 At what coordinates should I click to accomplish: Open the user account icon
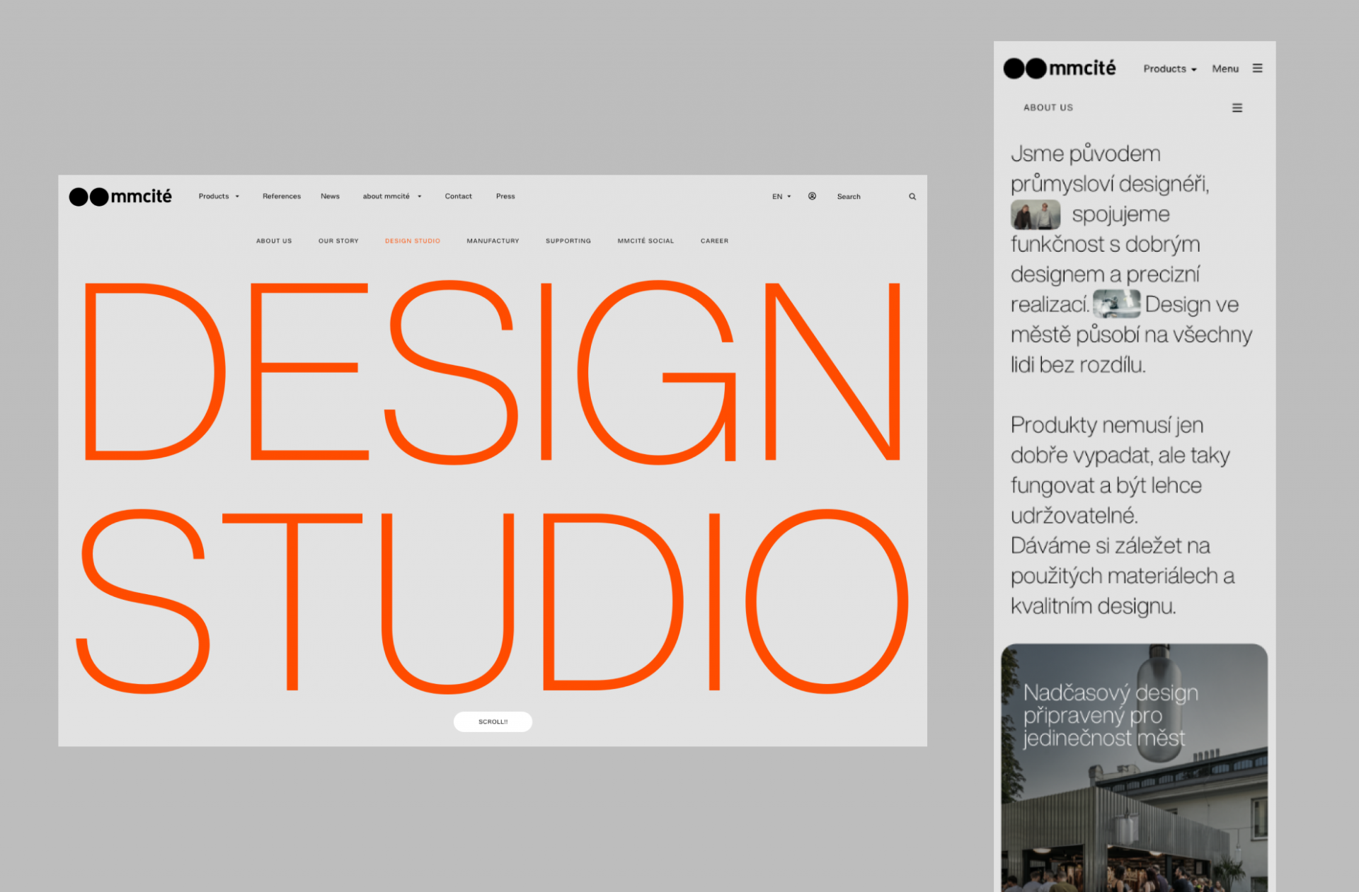(812, 196)
